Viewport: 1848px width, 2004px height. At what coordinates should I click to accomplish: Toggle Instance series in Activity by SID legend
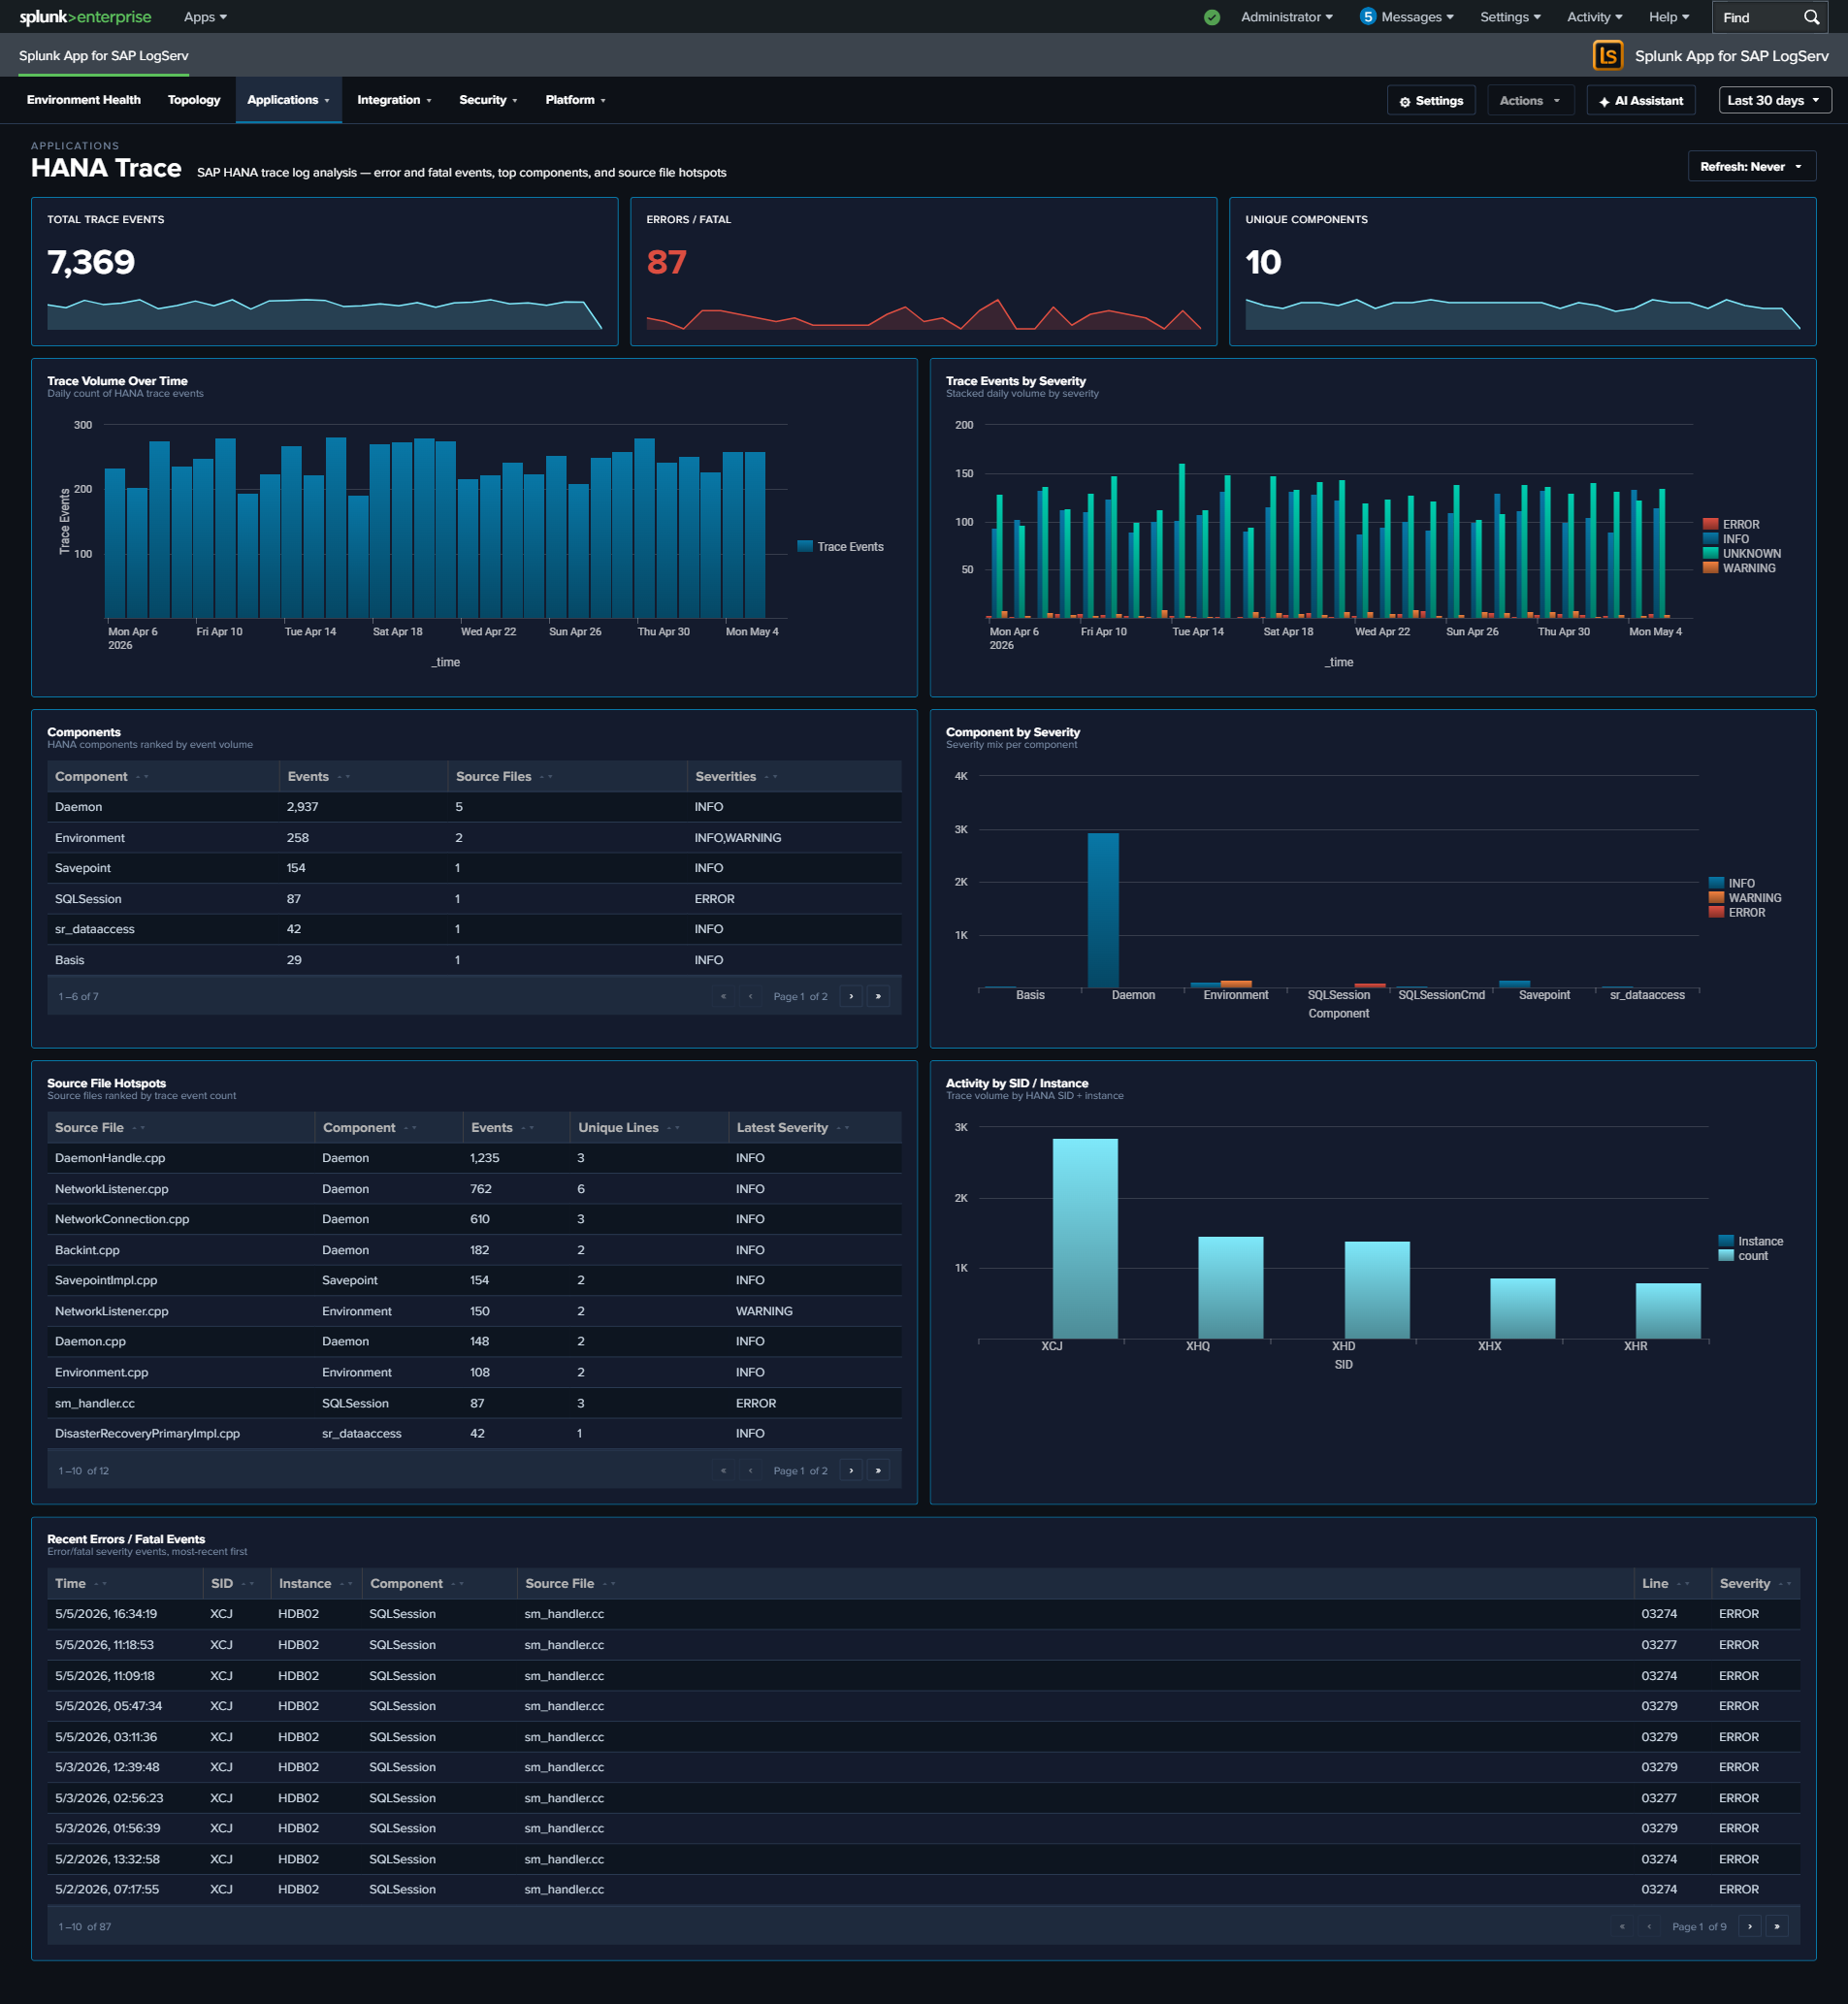[1751, 1241]
